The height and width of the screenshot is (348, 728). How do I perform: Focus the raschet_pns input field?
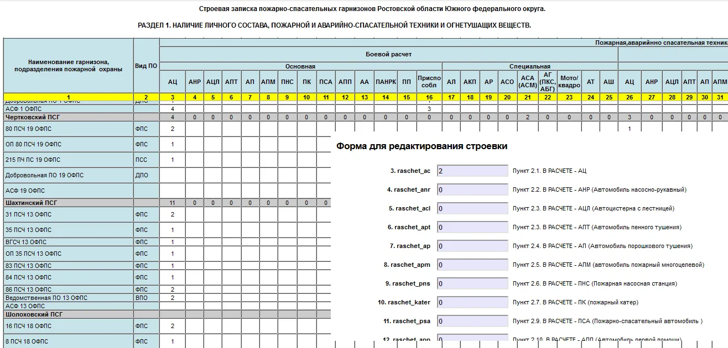[472, 284]
